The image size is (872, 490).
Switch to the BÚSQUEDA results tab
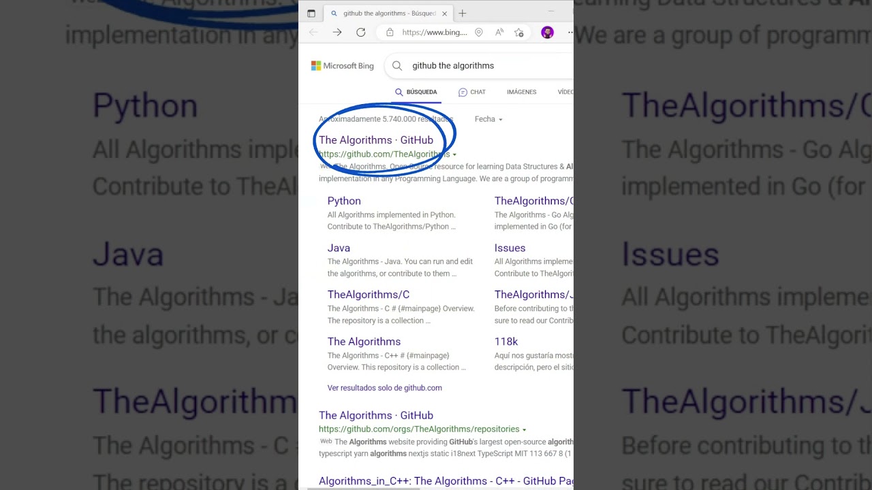416,92
